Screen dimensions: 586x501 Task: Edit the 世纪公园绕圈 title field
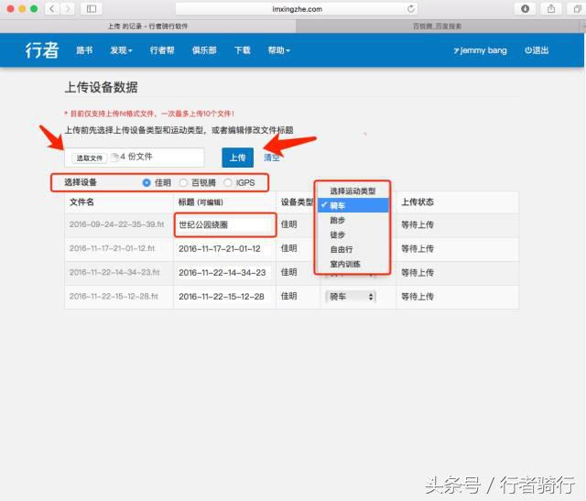(225, 224)
